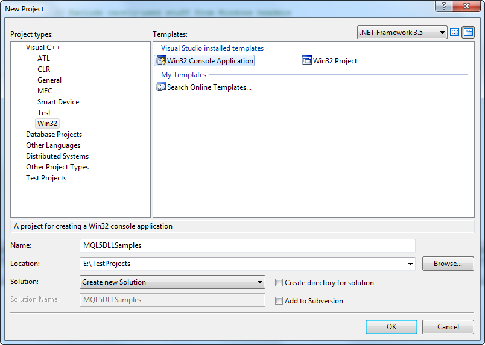Click the disabled Solution Name field
The image size is (485, 345).
173,300
